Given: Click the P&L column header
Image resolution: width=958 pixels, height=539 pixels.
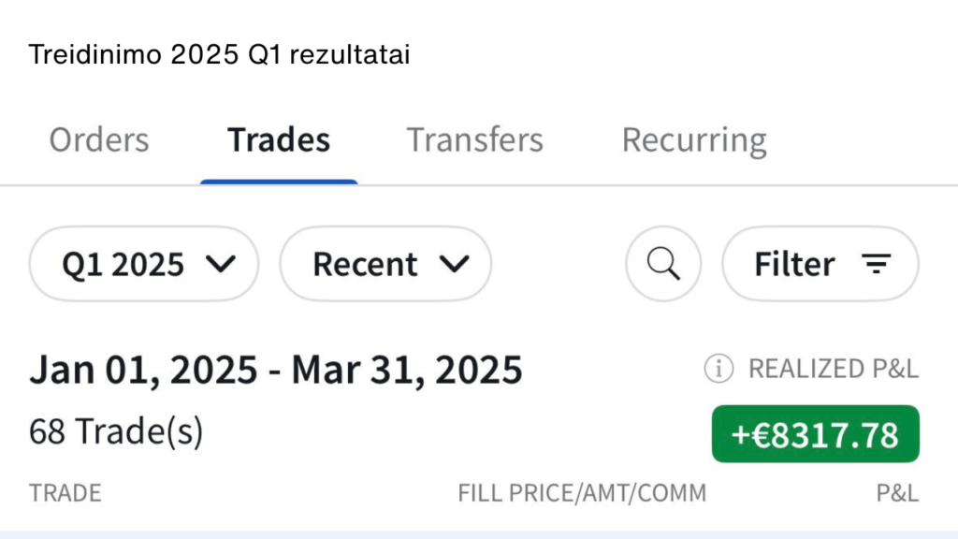Looking at the screenshot, I should 897,493.
